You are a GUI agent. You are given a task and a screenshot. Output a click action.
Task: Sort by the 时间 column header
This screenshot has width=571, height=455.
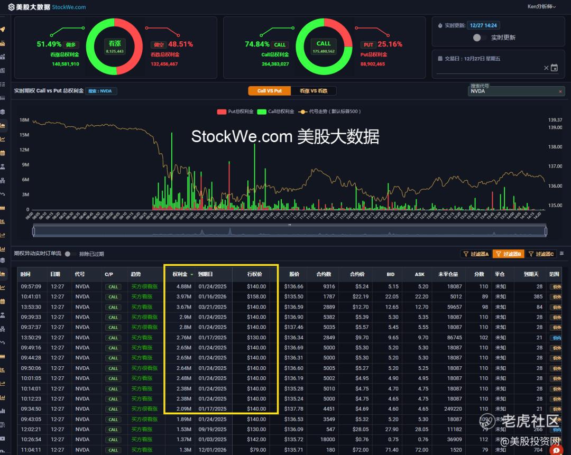tap(25, 274)
